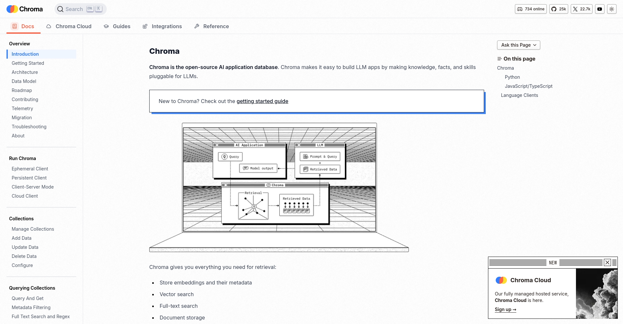Open the Discord 734 online badge
This screenshot has width=623, height=324.
[x=531, y=9]
